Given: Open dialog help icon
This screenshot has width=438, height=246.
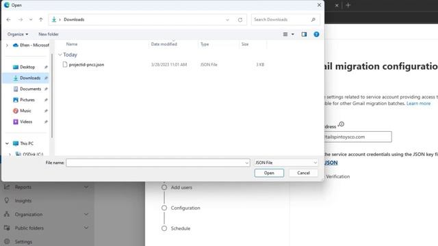Looking at the screenshot, I should tap(316, 34).
